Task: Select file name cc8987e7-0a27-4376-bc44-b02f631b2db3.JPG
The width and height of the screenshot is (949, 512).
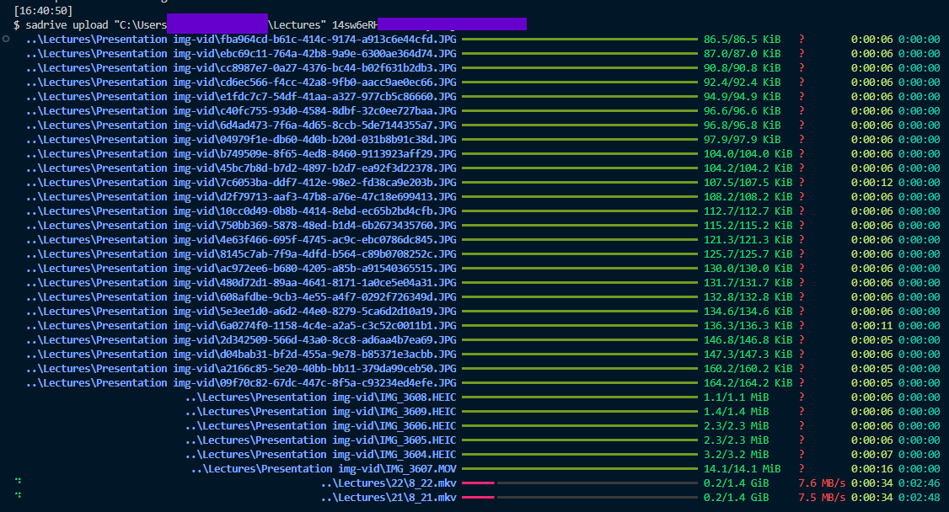Action: (338, 67)
